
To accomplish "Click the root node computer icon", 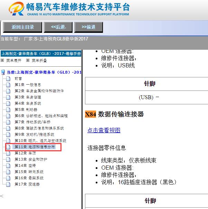I will [3, 72].
